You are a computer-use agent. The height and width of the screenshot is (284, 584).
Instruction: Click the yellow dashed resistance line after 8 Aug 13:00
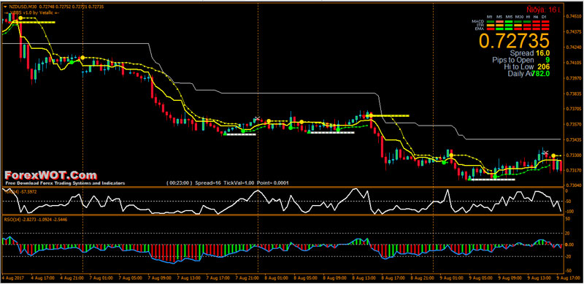390,116
